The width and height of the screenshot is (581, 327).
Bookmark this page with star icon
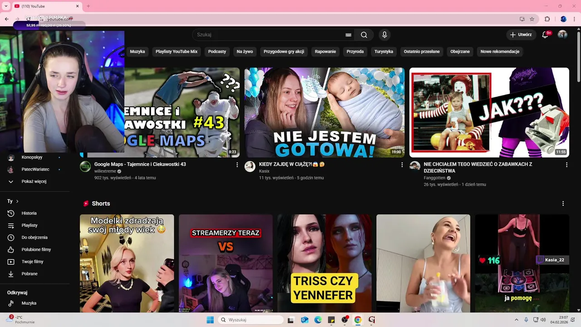point(532,19)
